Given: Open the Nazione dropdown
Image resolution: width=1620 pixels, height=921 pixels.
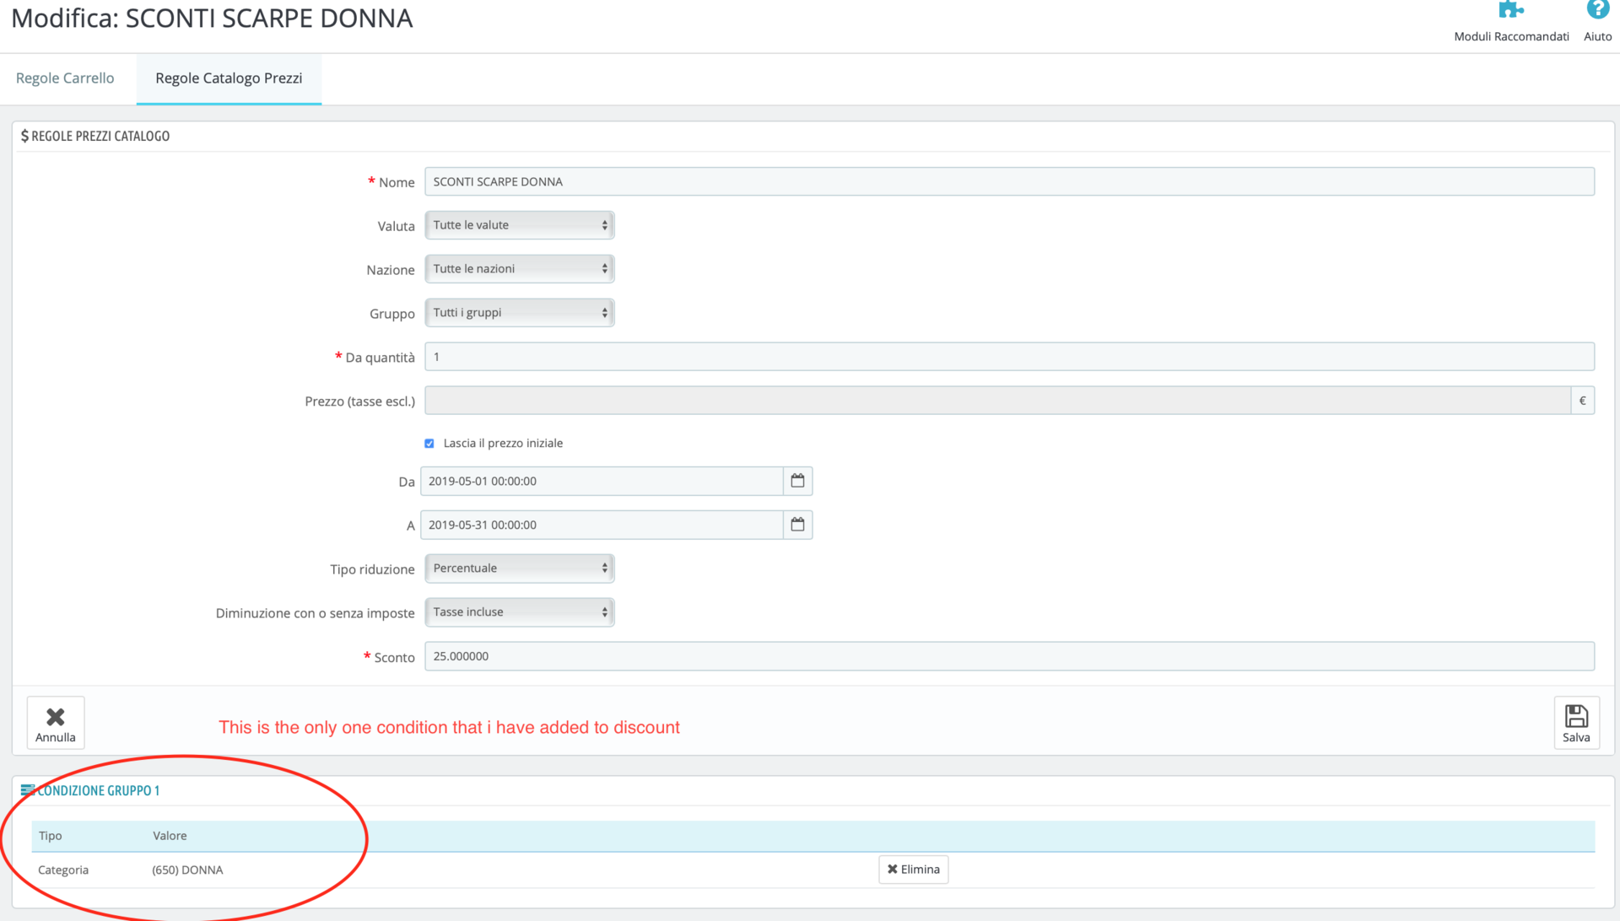Looking at the screenshot, I should (519, 269).
